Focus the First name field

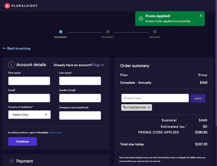click(x=29, y=81)
